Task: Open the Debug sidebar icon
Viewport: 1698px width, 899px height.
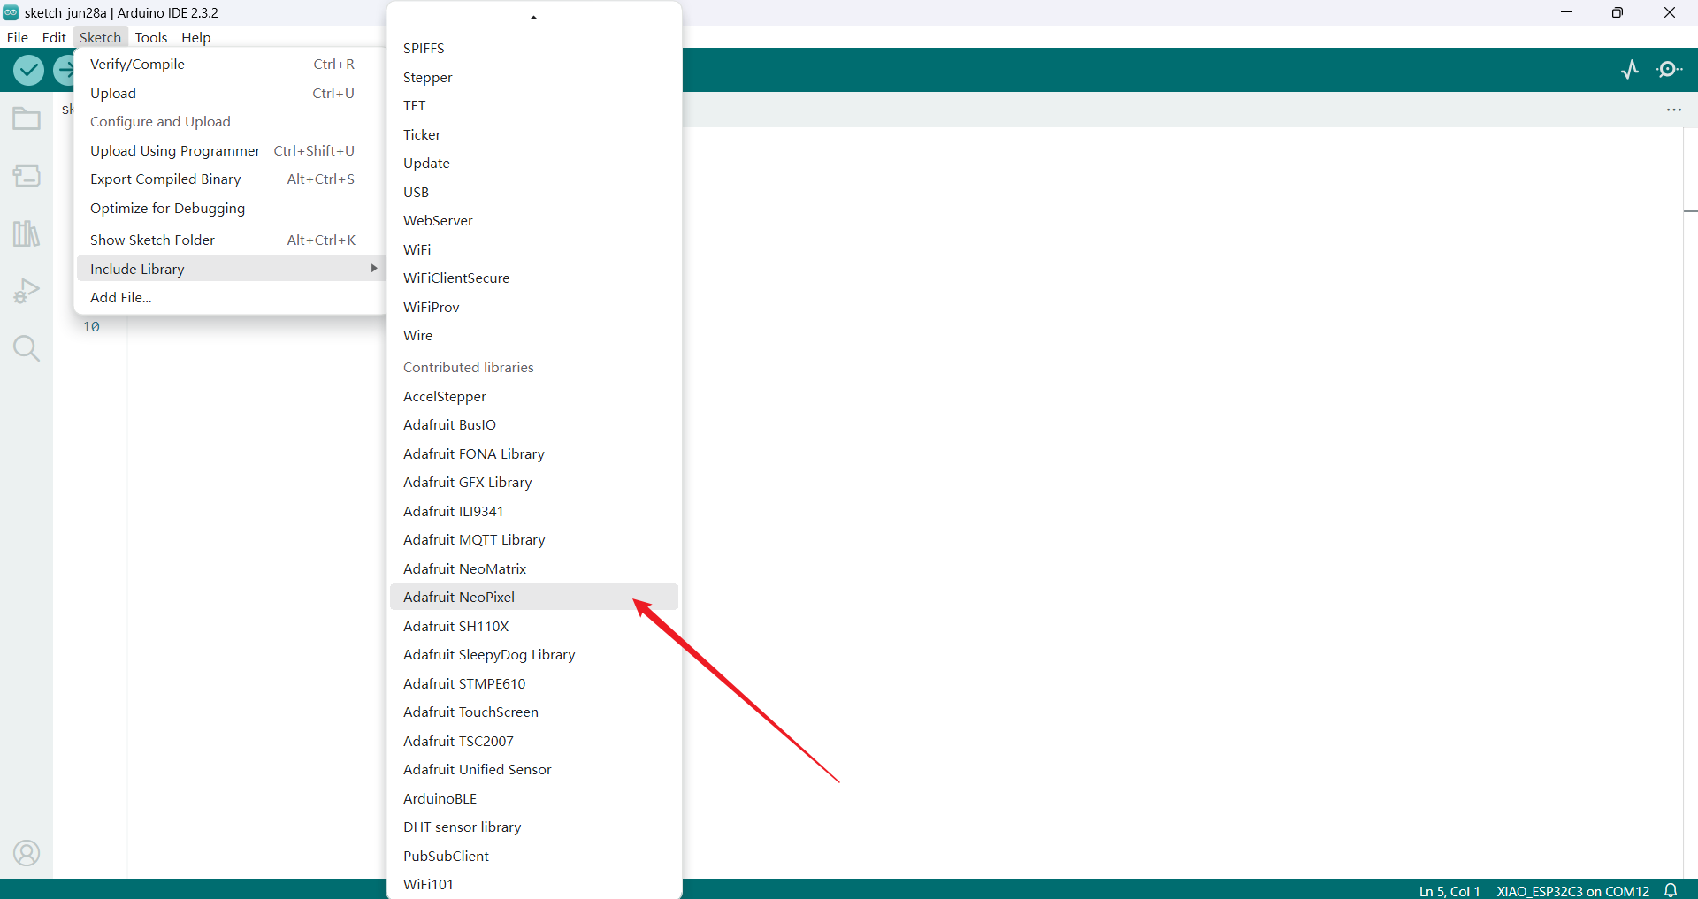Action: pyautogui.click(x=27, y=291)
